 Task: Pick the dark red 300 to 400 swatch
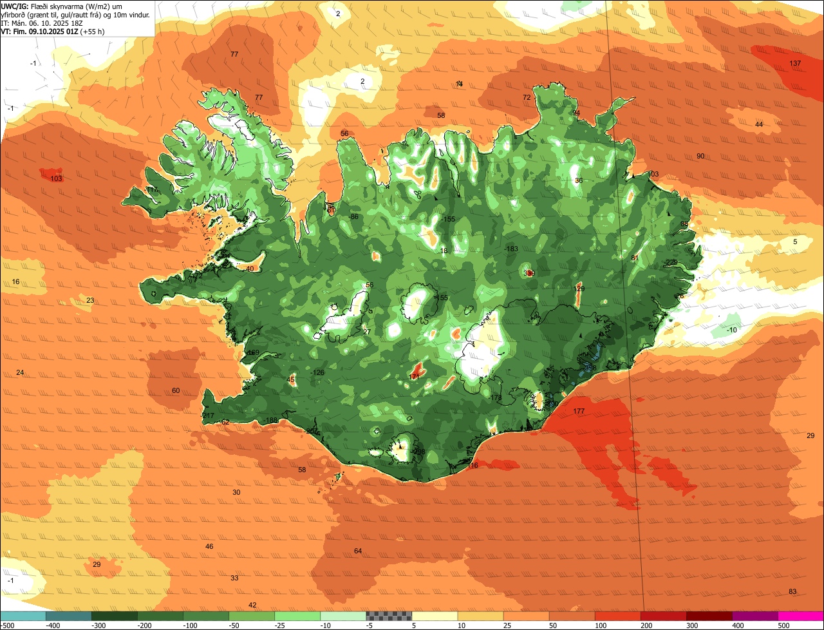(709, 616)
